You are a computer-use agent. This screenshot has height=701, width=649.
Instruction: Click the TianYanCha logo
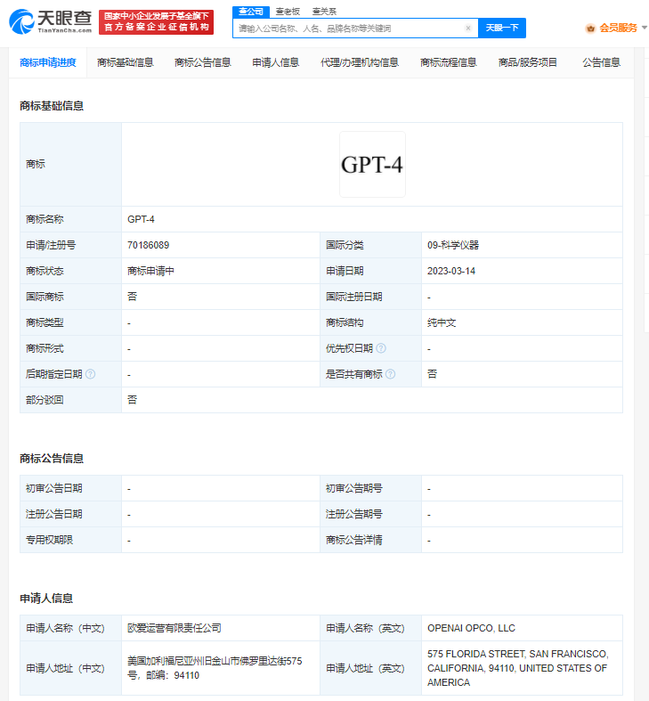(x=50, y=22)
